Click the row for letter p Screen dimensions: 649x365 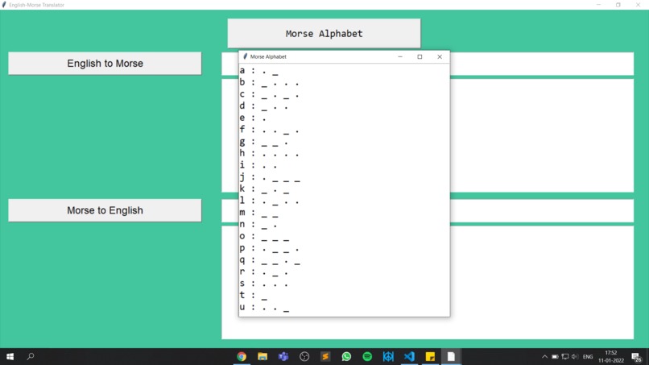pos(269,247)
